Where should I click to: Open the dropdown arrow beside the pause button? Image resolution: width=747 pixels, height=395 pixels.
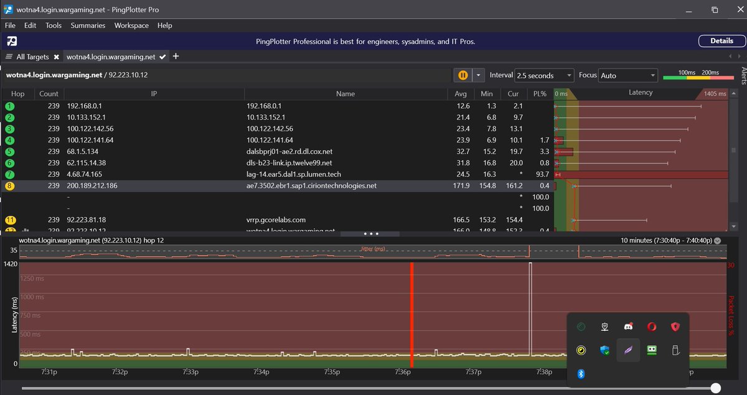click(x=478, y=75)
